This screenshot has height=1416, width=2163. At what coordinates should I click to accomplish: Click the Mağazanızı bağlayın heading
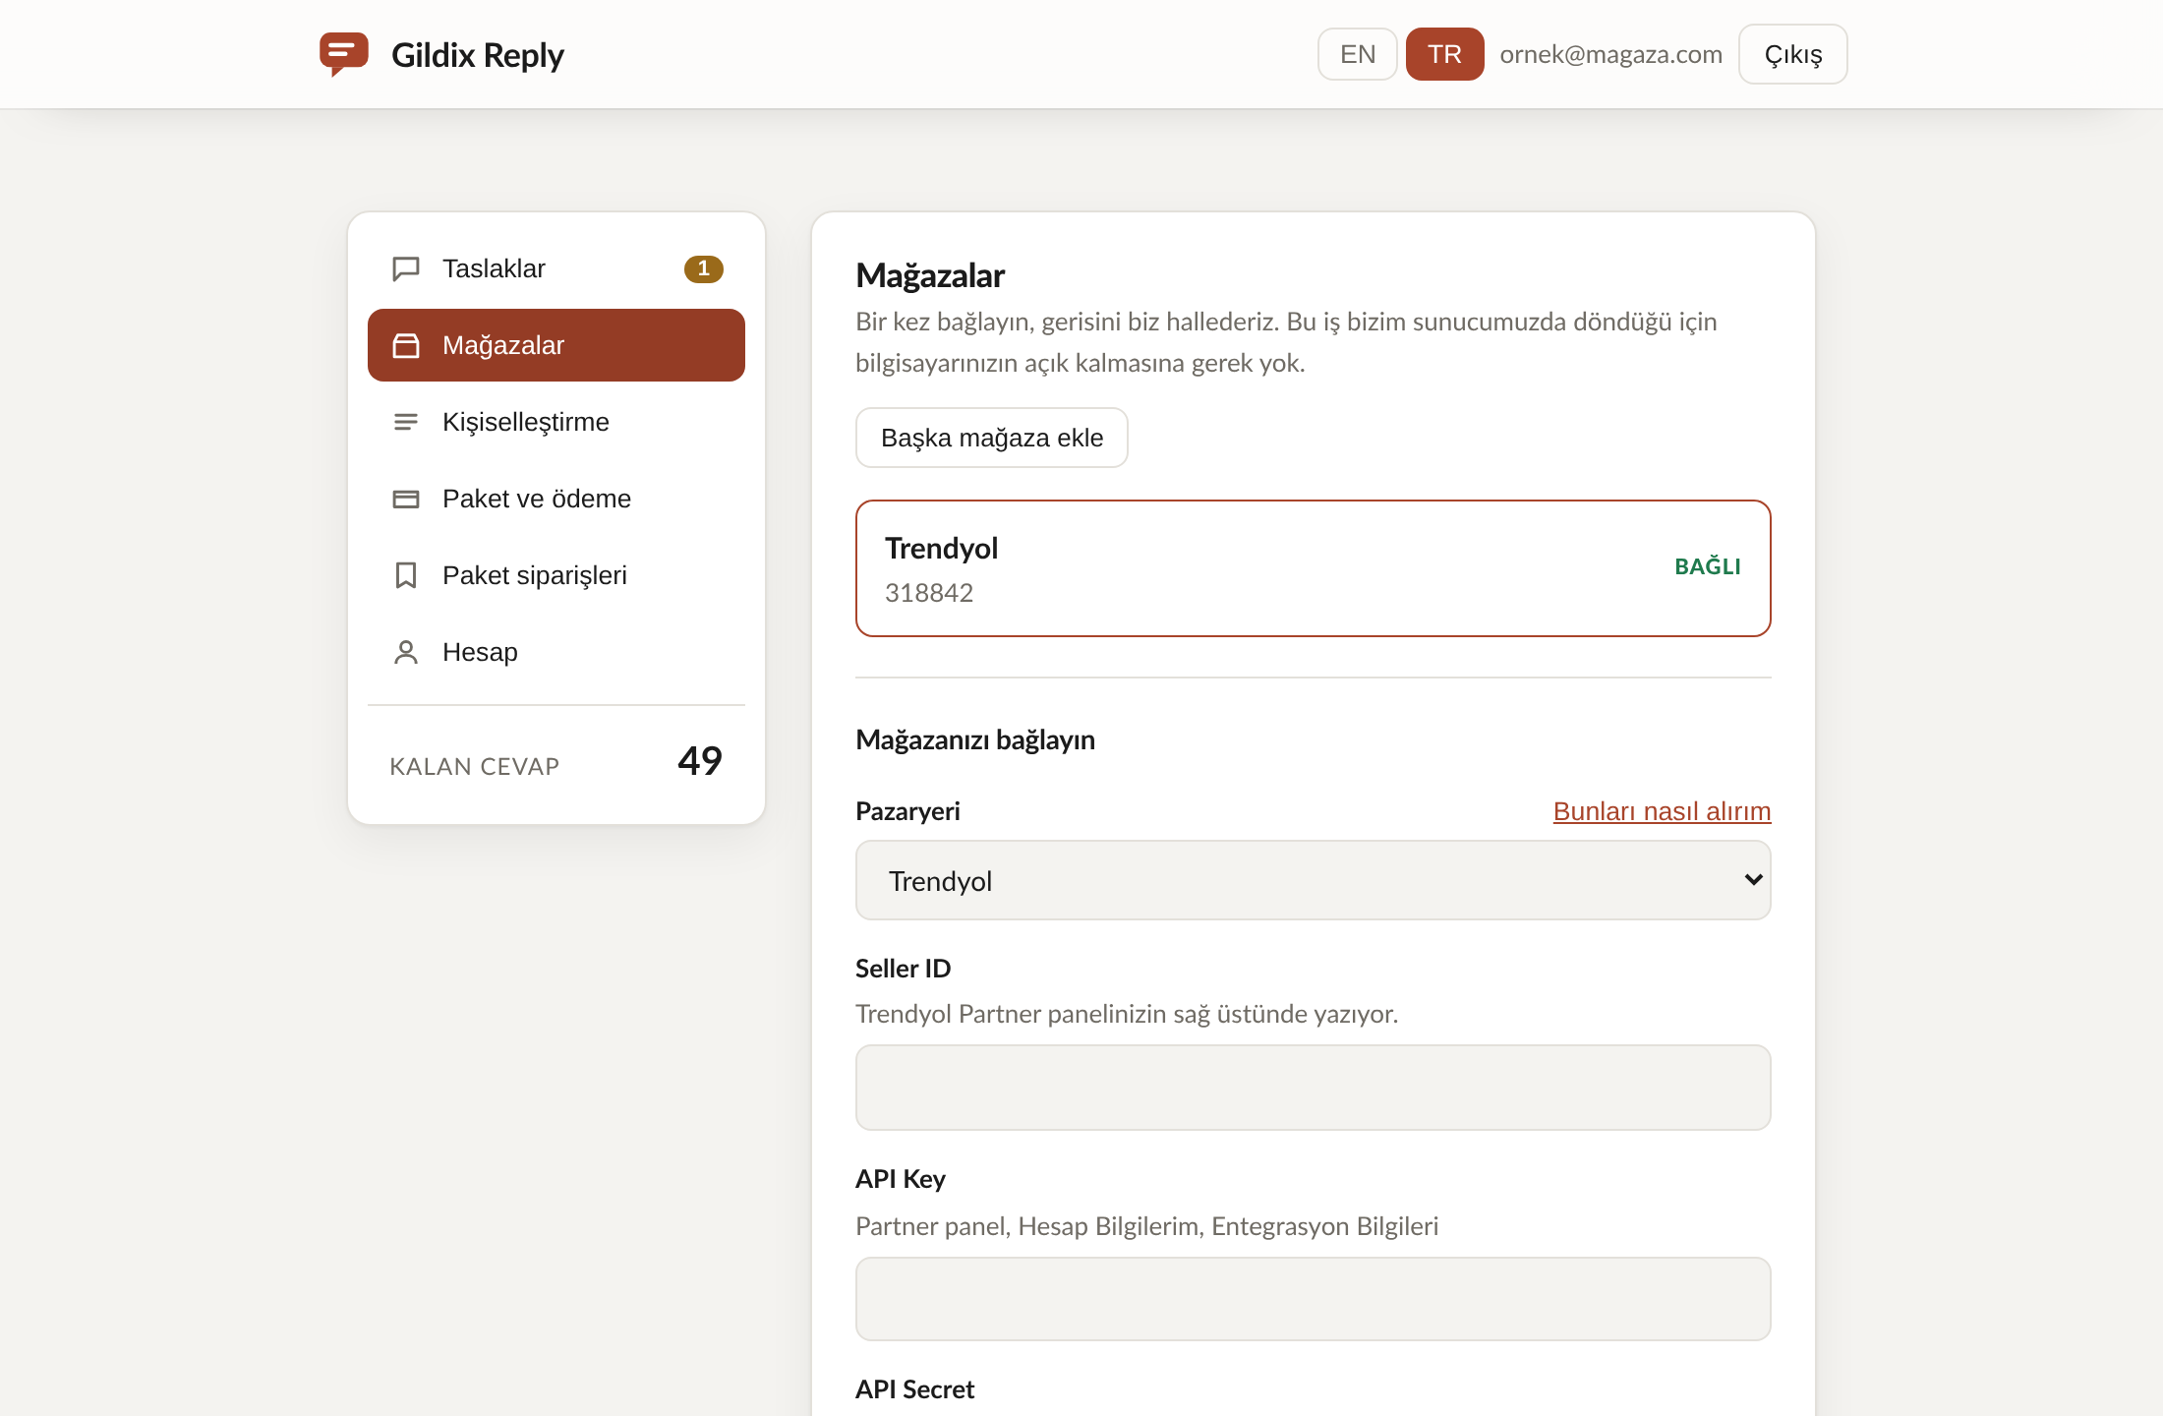pyautogui.click(x=975, y=739)
